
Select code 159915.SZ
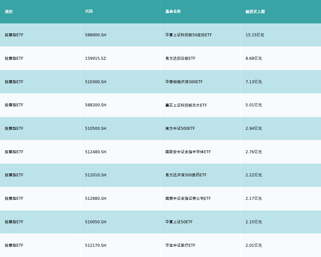[x=96, y=58]
